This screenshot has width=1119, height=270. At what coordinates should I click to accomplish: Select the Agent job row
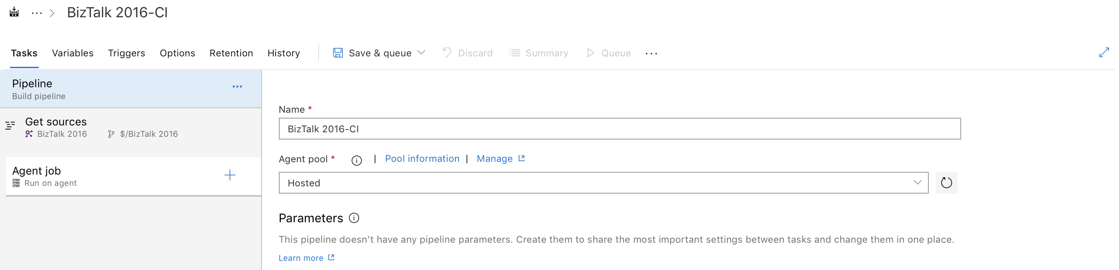(133, 176)
